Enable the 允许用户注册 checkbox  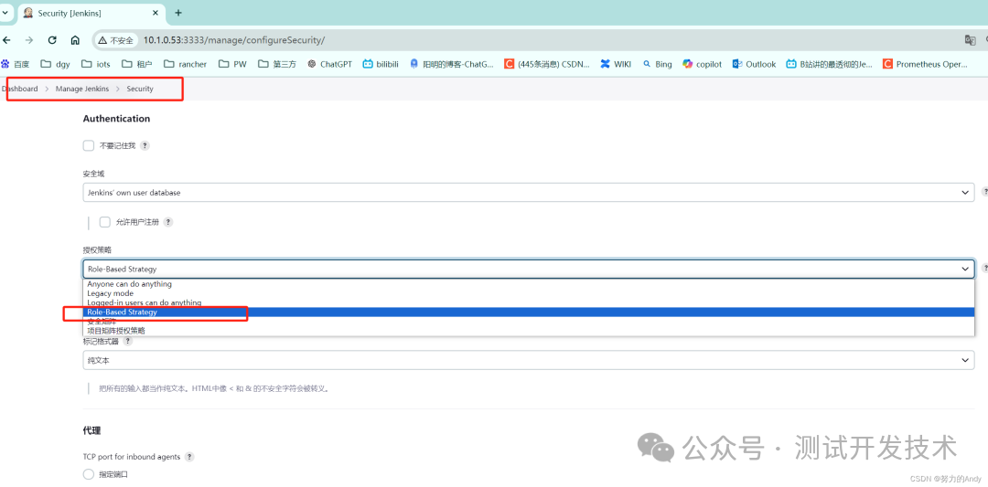pos(105,222)
